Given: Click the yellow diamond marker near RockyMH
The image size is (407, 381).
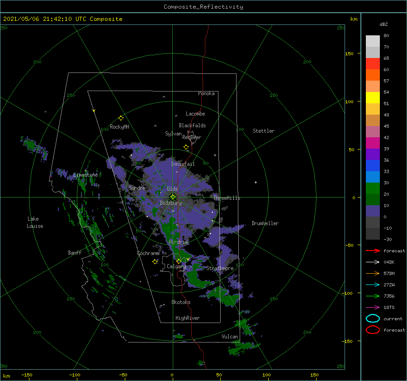Looking at the screenshot, I should point(121,118).
